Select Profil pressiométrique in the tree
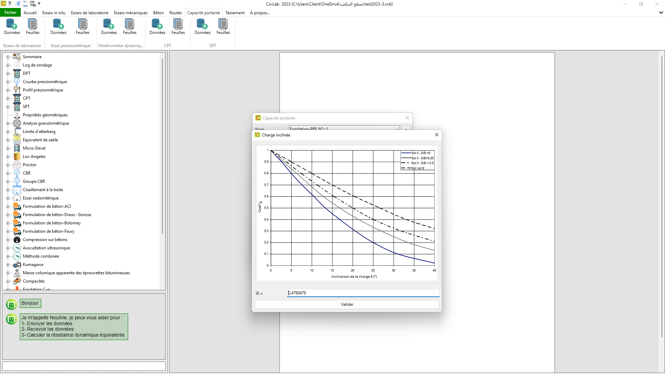The height and width of the screenshot is (374, 665). pos(43,90)
